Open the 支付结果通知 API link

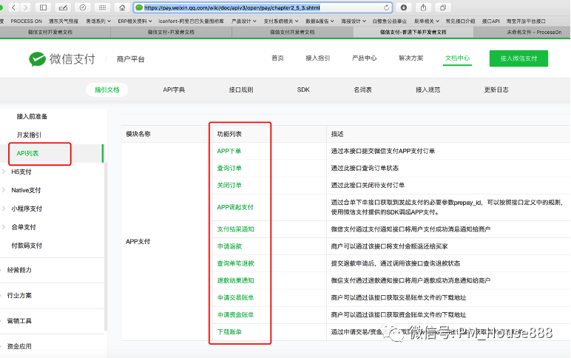click(x=236, y=229)
